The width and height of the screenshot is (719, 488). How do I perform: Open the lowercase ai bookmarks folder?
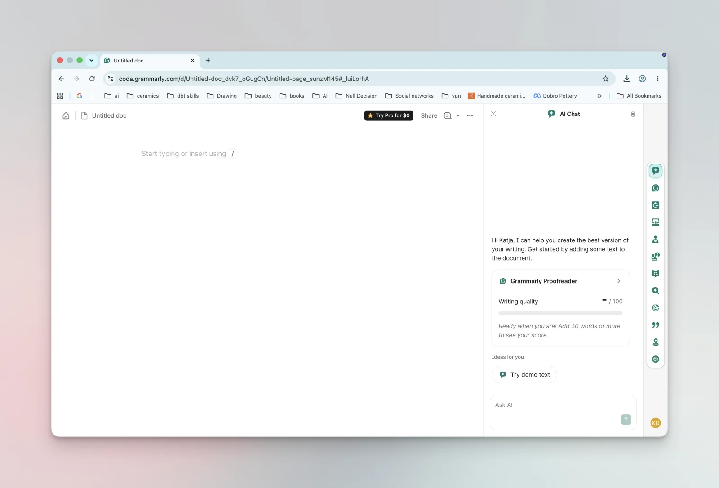(111, 96)
